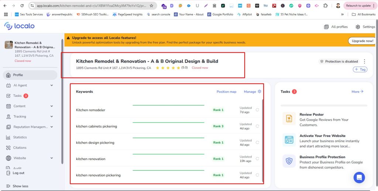Open Settings gear in header

click(358, 27)
